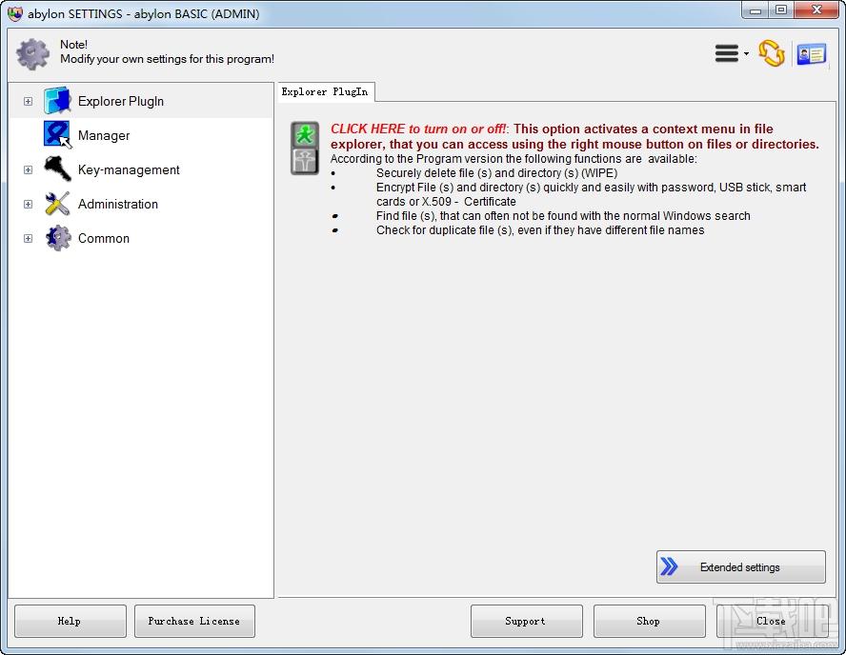Click the Support button
Image resolution: width=846 pixels, height=655 pixels.
(526, 621)
